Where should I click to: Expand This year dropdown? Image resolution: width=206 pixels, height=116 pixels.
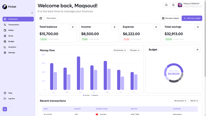(x=135, y=50)
